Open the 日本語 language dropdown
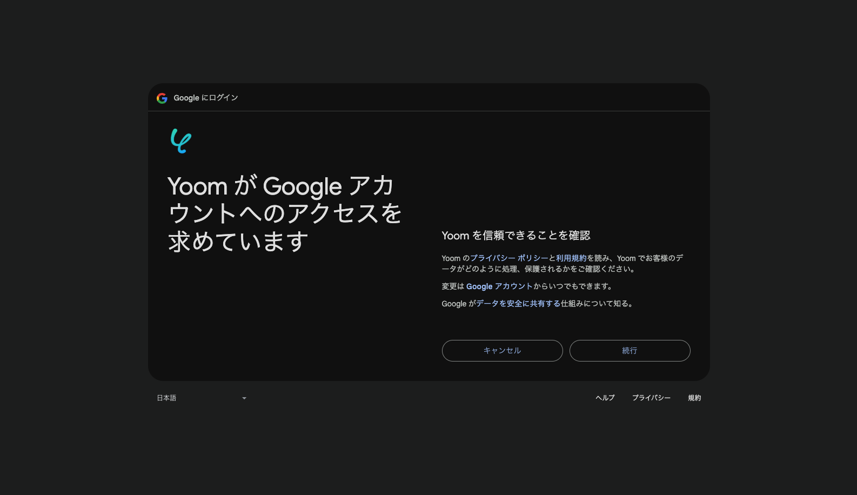 point(201,398)
